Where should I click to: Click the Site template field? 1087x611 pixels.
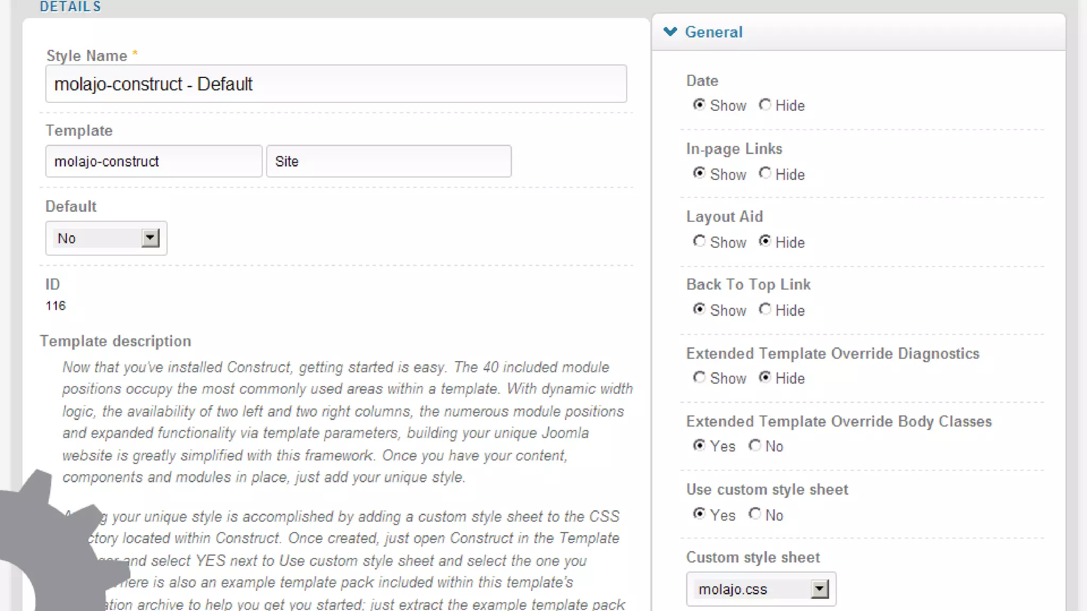point(389,161)
